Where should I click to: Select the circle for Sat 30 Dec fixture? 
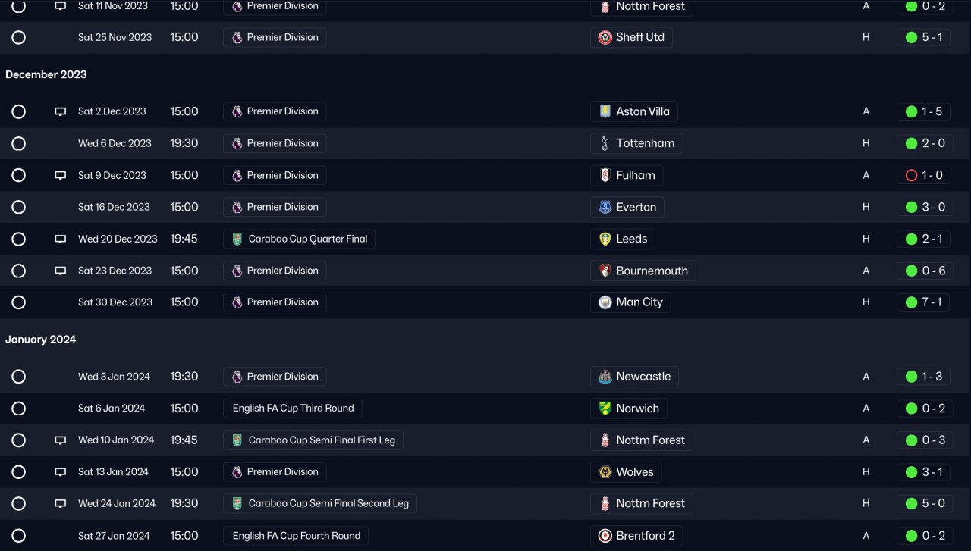pyautogui.click(x=19, y=302)
